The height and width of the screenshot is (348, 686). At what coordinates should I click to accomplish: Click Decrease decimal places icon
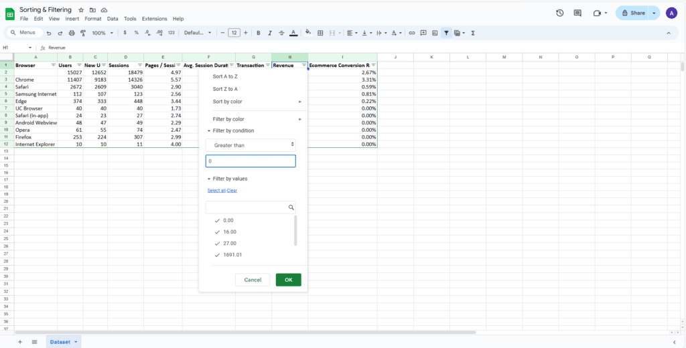click(147, 33)
